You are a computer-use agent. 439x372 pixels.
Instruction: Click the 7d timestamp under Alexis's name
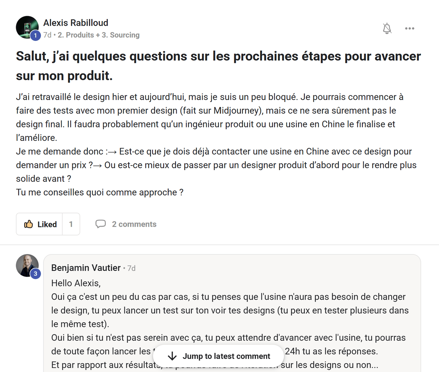pos(47,35)
